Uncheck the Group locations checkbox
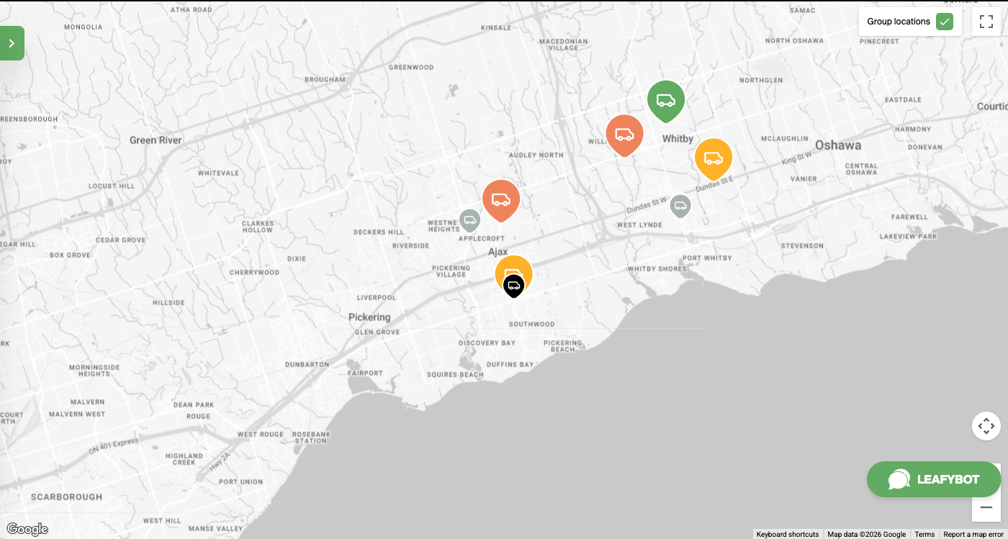This screenshot has height=539, width=1008. [x=945, y=22]
